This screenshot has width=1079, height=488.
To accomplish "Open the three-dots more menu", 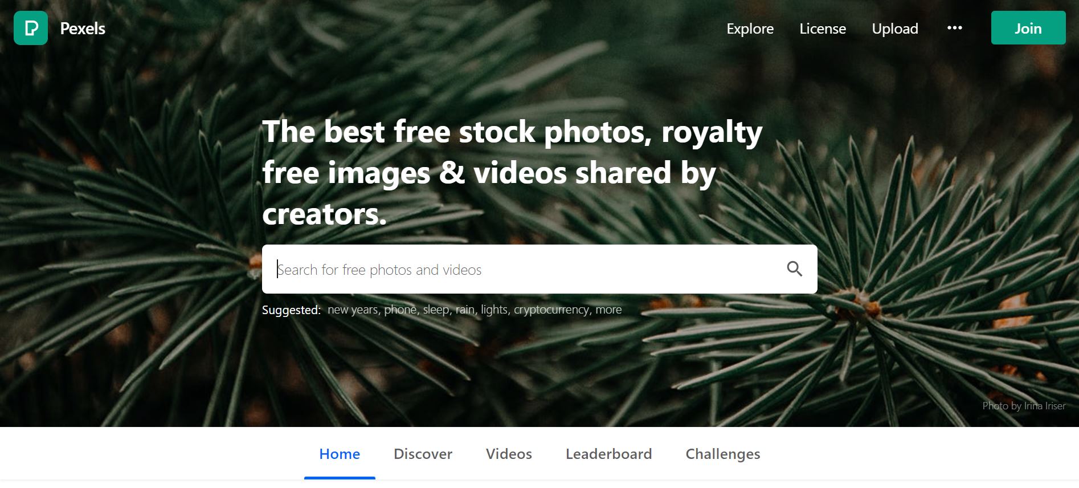I will click(955, 28).
